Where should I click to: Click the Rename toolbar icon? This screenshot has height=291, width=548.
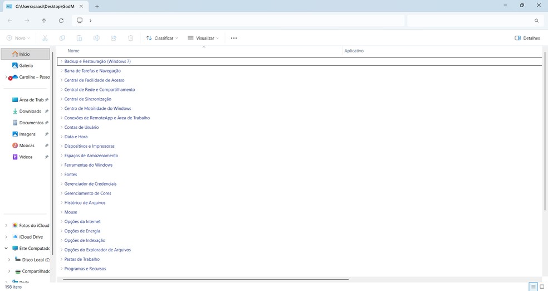point(96,38)
